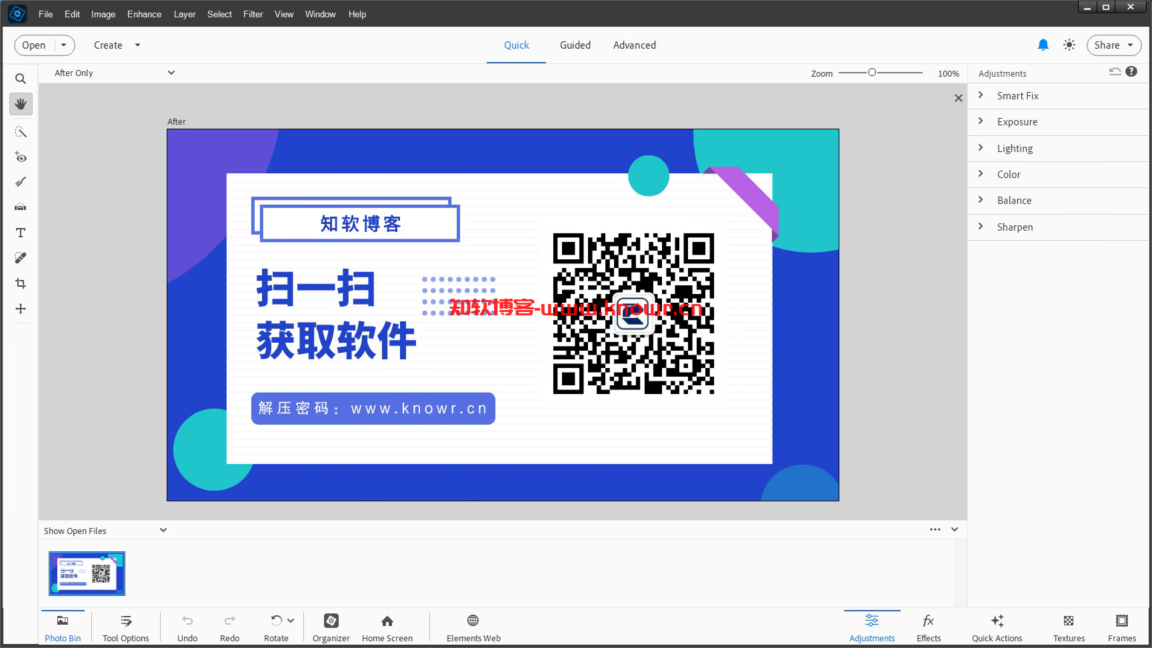Image resolution: width=1152 pixels, height=648 pixels.
Task: Open the Frames panel
Action: coord(1122,629)
